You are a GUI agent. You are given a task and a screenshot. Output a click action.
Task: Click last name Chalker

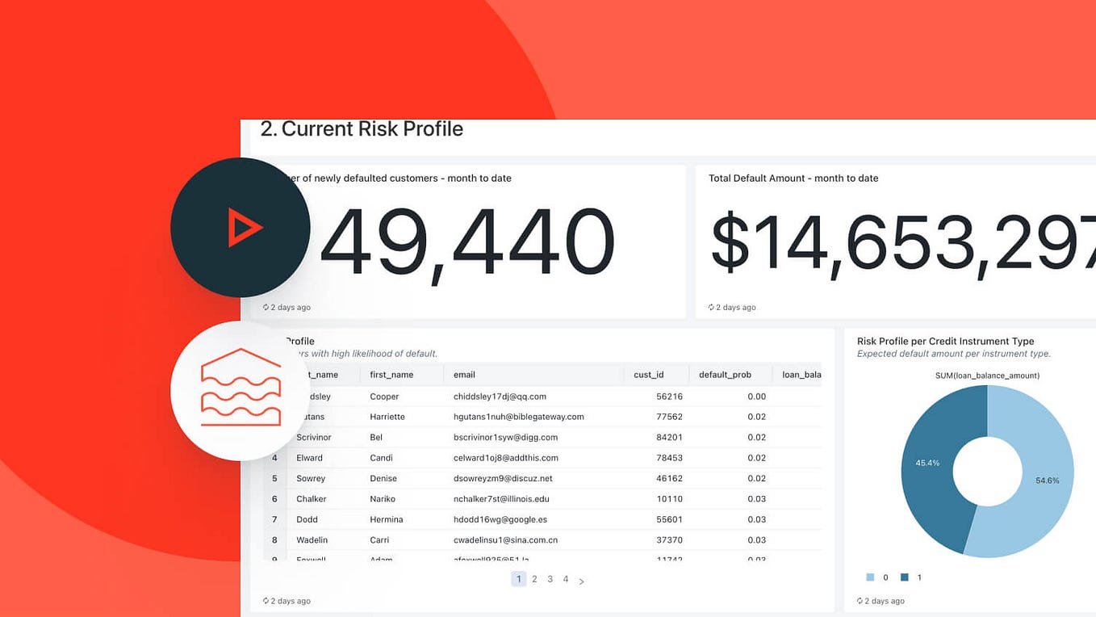point(312,499)
